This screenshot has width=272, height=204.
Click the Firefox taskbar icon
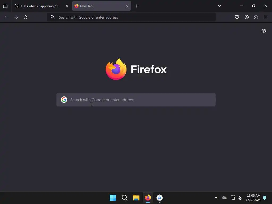[x=148, y=198]
